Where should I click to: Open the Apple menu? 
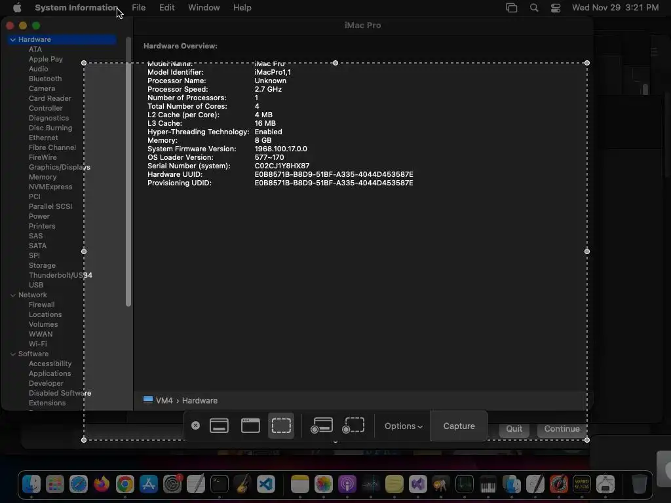click(17, 8)
